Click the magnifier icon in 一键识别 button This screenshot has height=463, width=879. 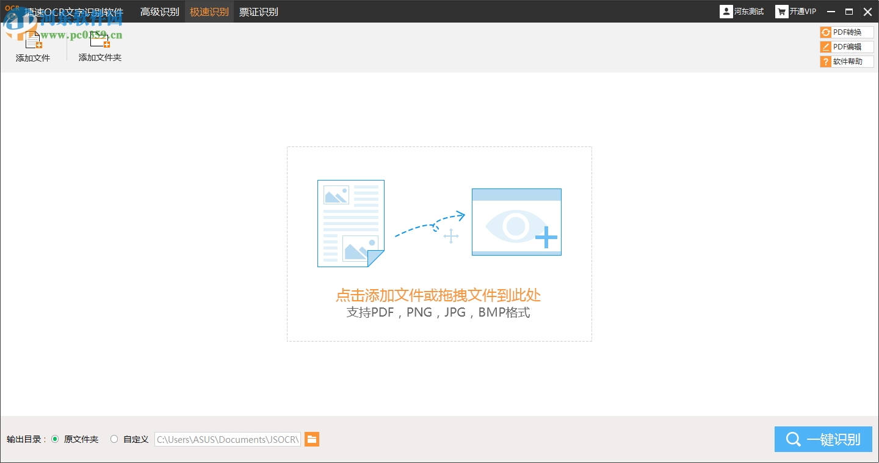pos(793,439)
